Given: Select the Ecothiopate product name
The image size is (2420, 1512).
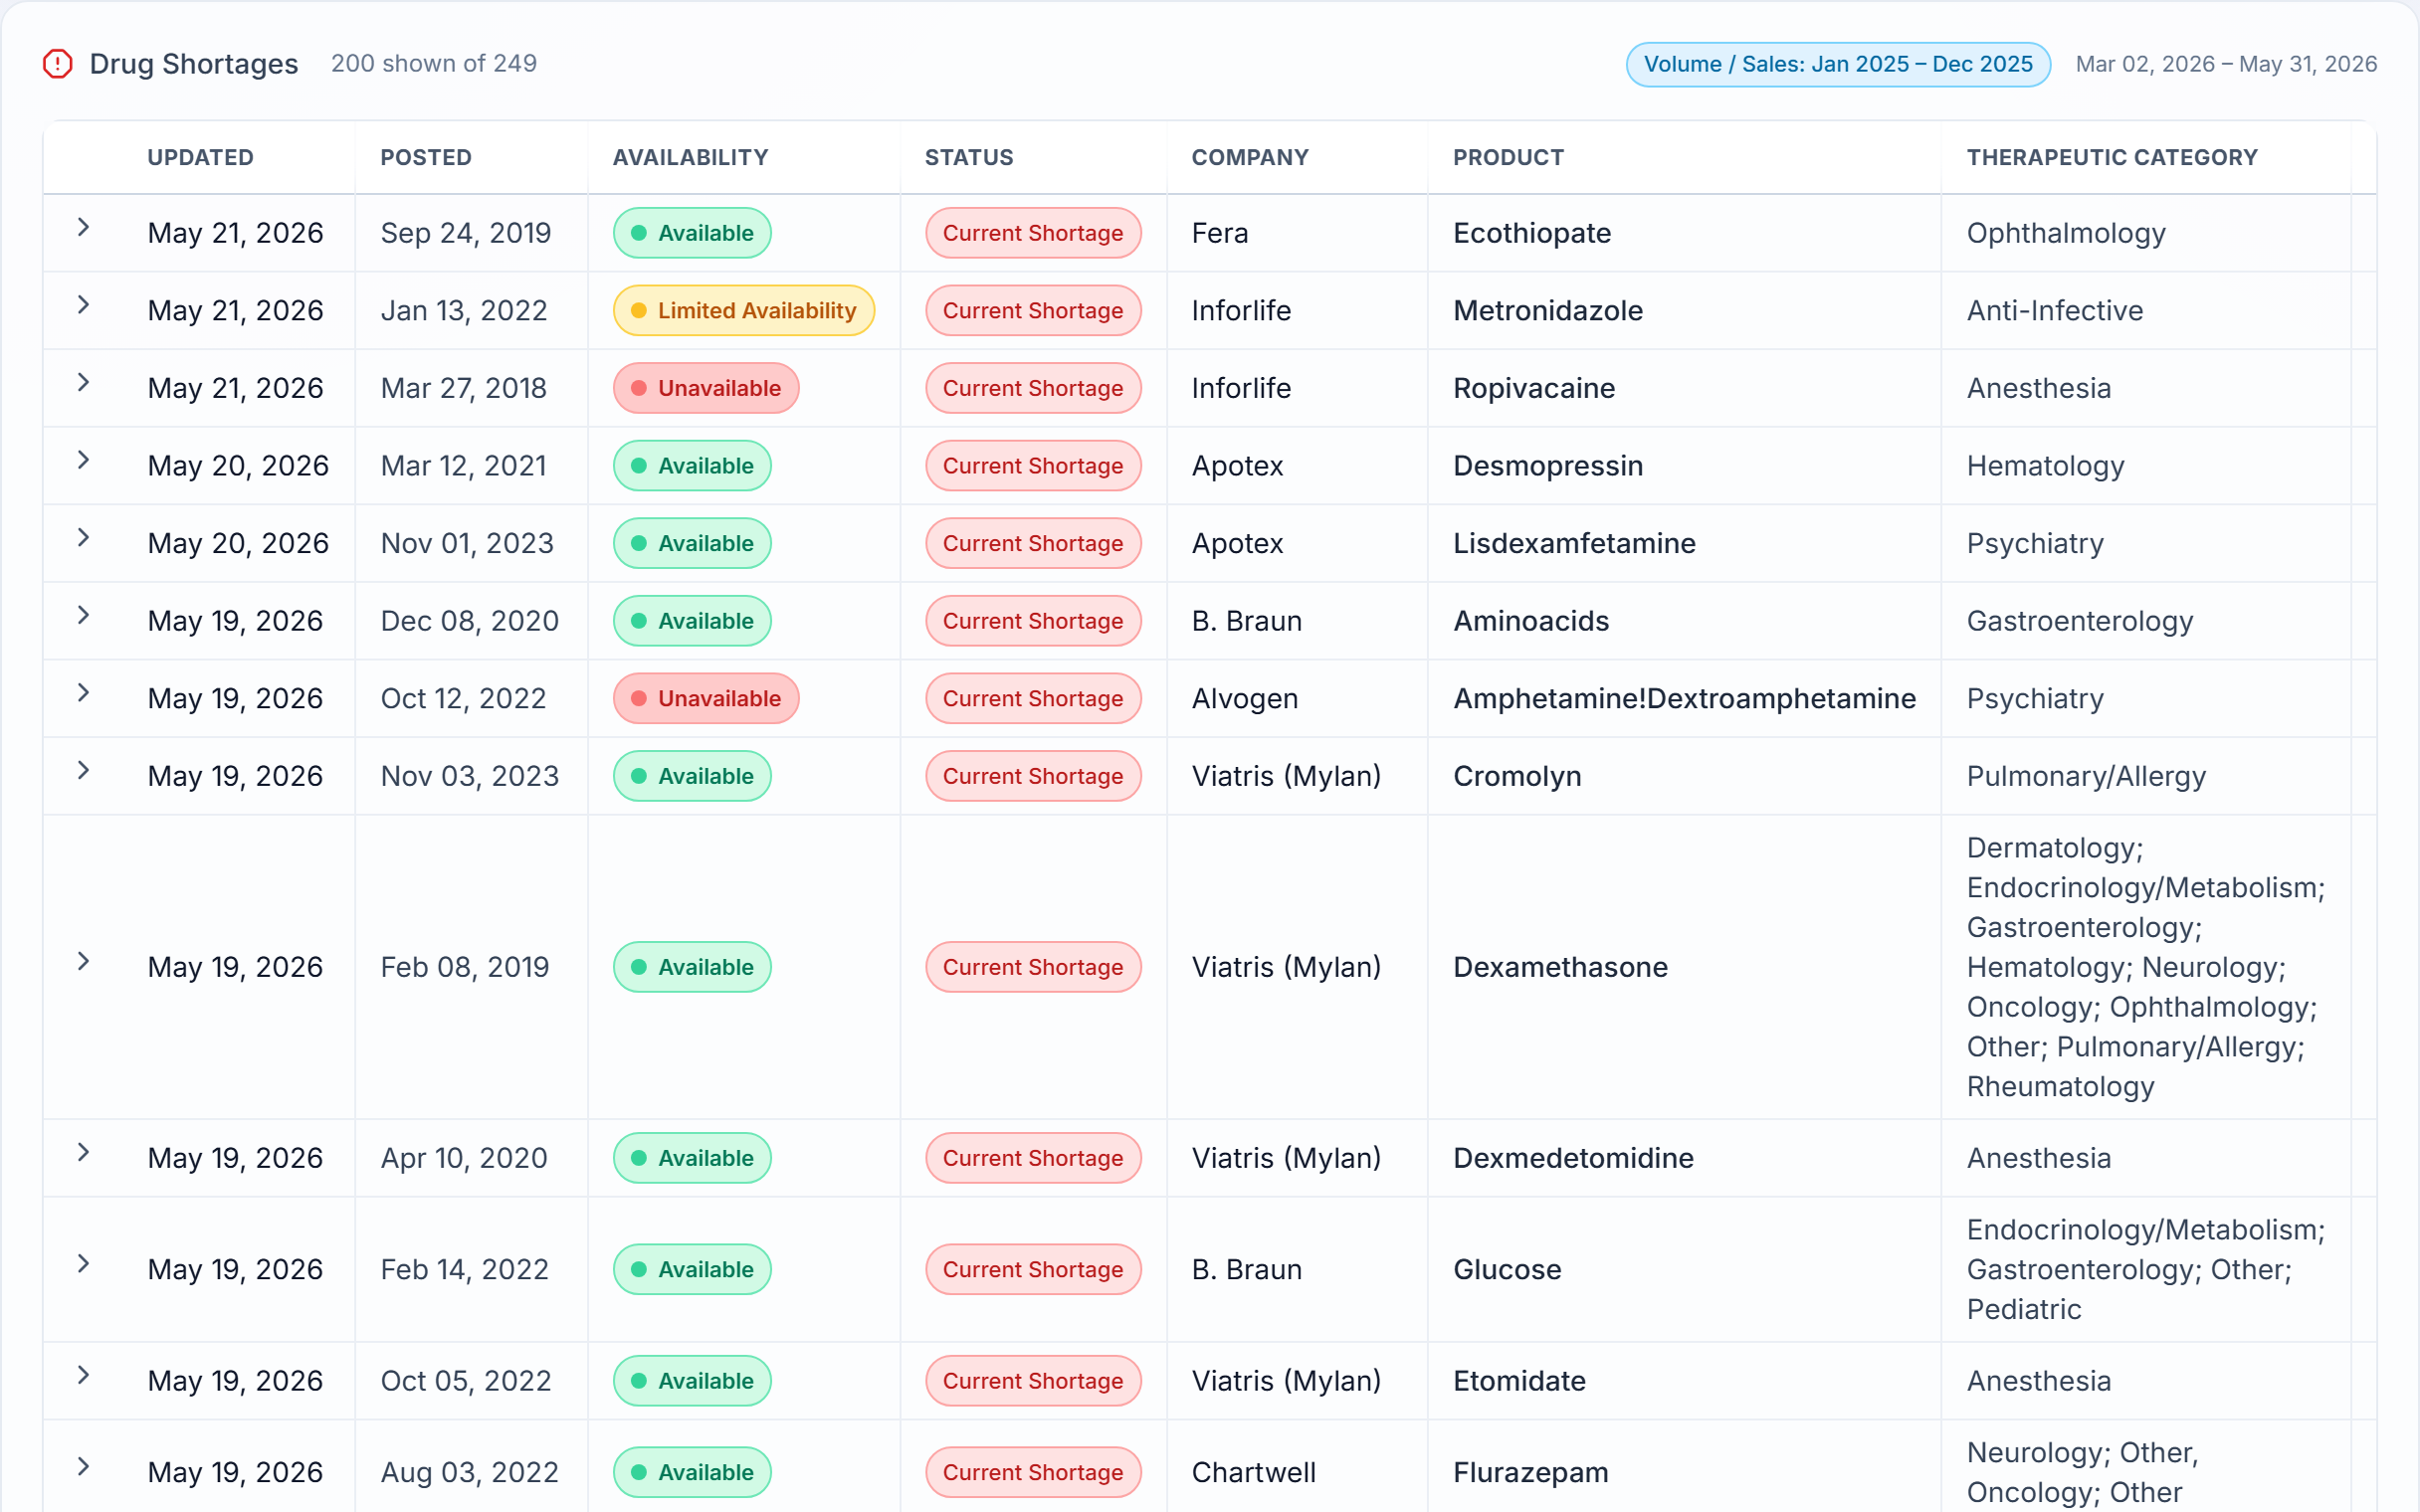Looking at the screenshot, I should tap(1532, 233).
